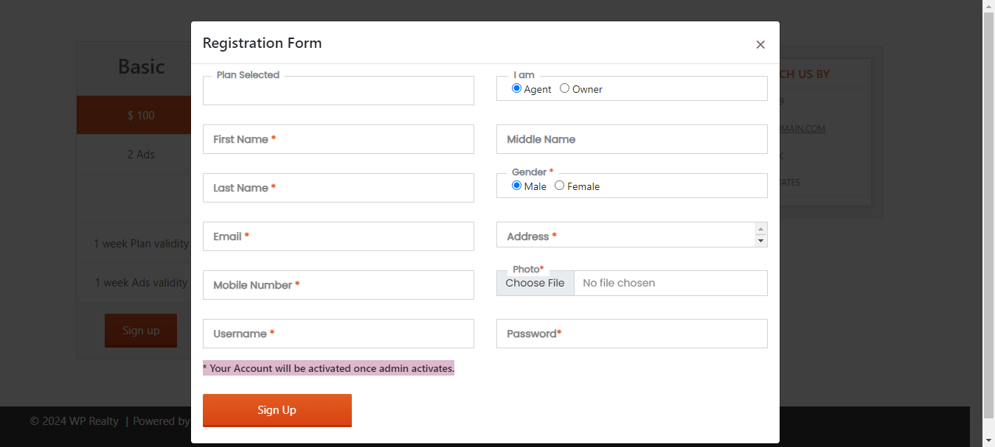
Task: Focus the Middle Name field
Action: (632, 139)
